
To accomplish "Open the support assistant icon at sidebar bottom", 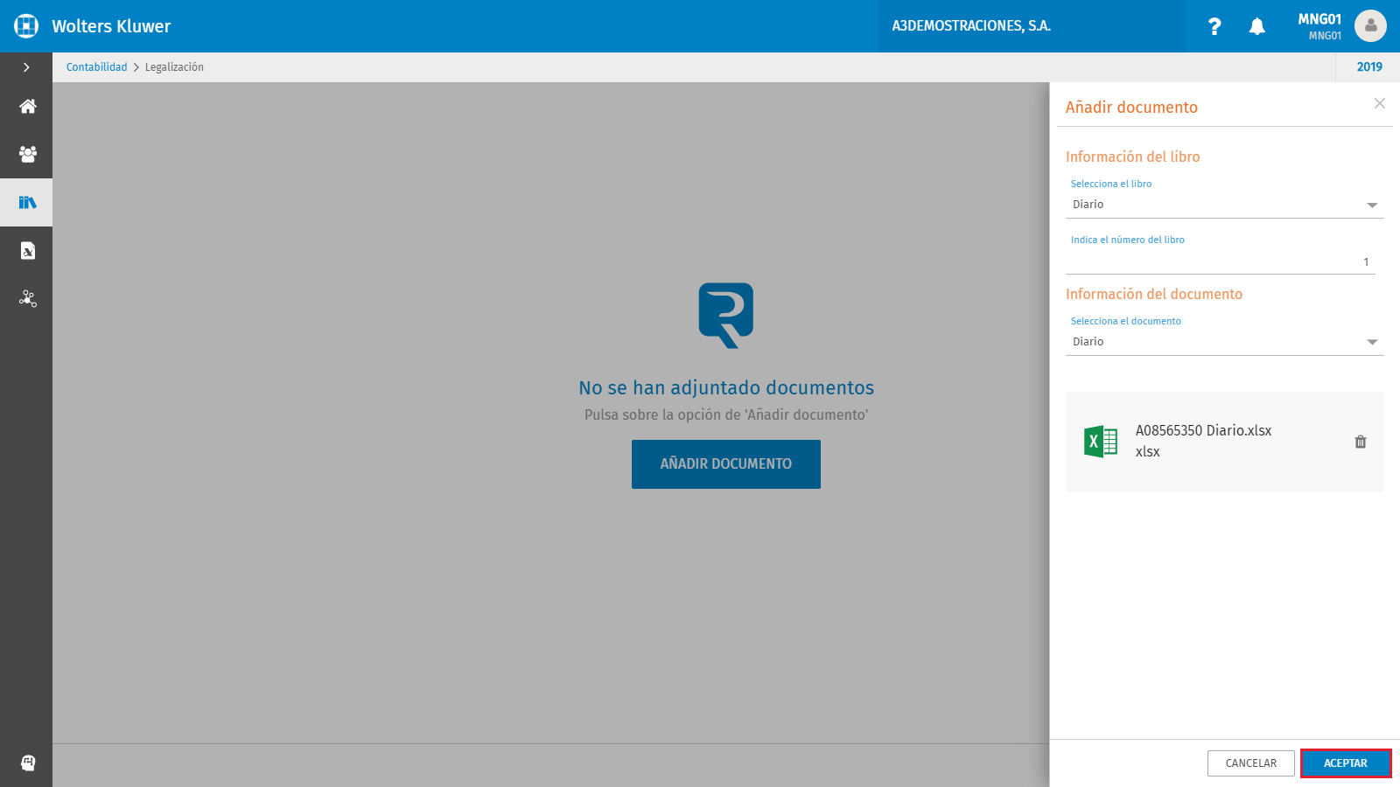I will 27,763.
